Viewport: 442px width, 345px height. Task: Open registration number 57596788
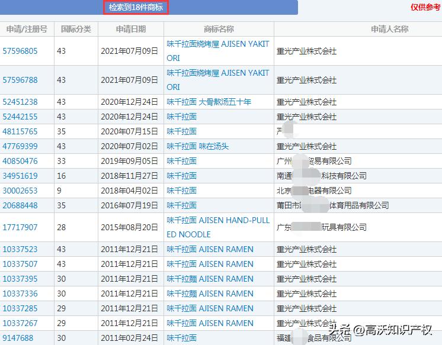pos(20,80)
